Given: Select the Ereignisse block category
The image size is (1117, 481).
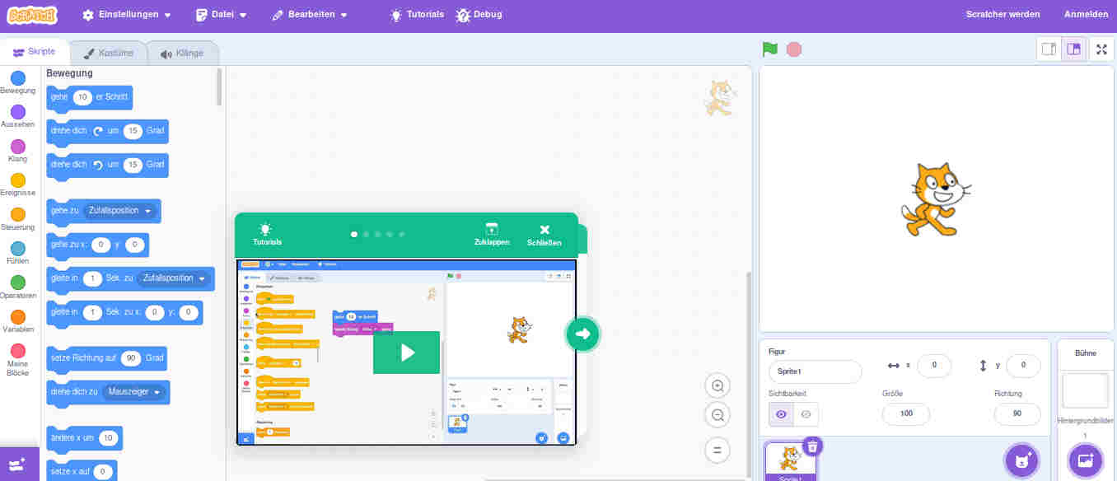Looking at the screenshot, I should (x=17, y=185).
